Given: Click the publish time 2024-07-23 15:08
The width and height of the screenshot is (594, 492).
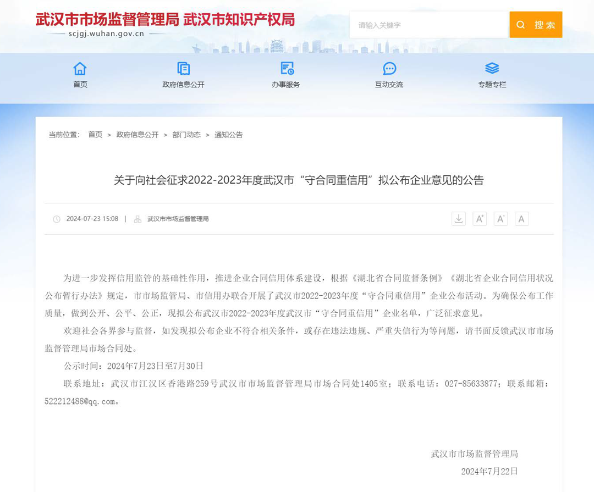Looking at the screenshot, I should click(92, 219).
